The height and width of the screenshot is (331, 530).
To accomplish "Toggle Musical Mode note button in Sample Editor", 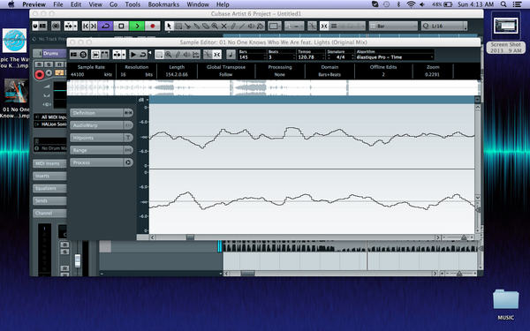I will click(231, 55).
